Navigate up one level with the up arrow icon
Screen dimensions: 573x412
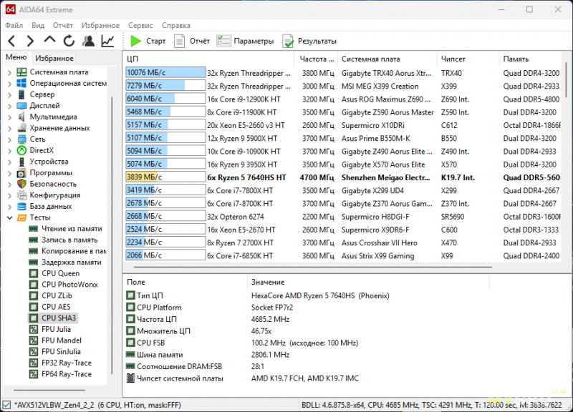click(49, 40)
